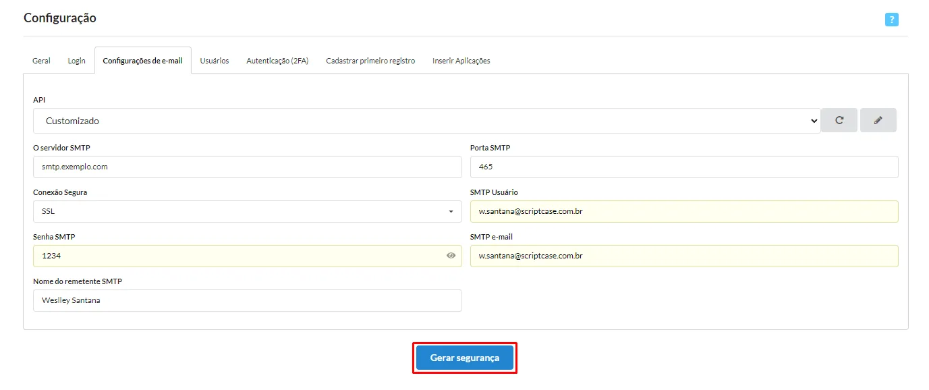
Task: Open the API Customizado dropdown
Action: pyautogui.click(x=426, y=121)
